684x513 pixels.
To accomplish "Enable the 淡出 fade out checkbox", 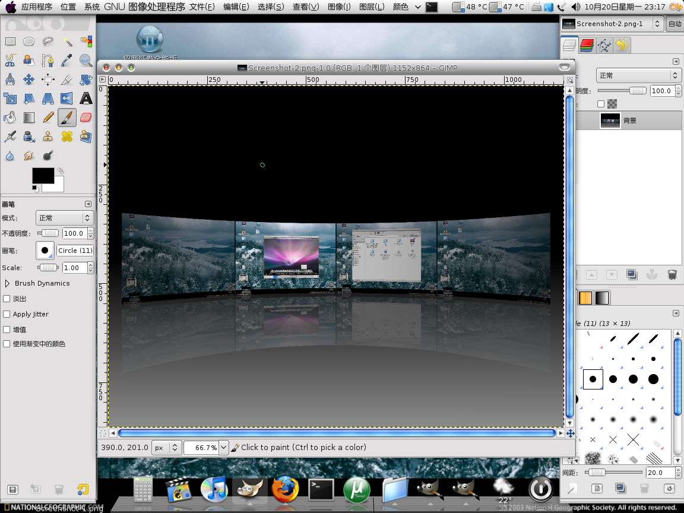I will coord(7,299).
